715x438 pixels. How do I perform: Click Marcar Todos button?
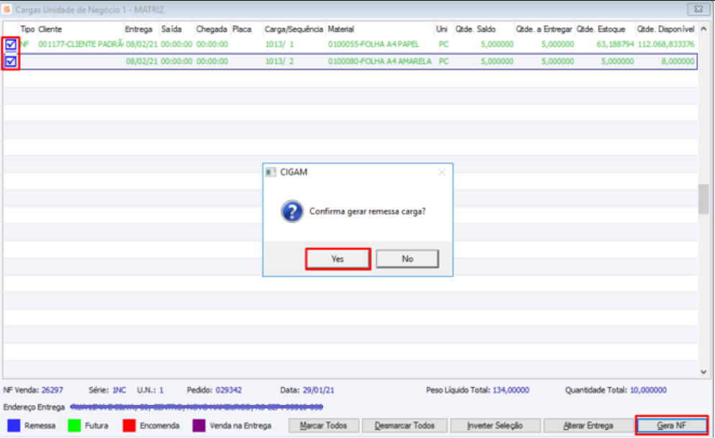[x=323, y=425]
